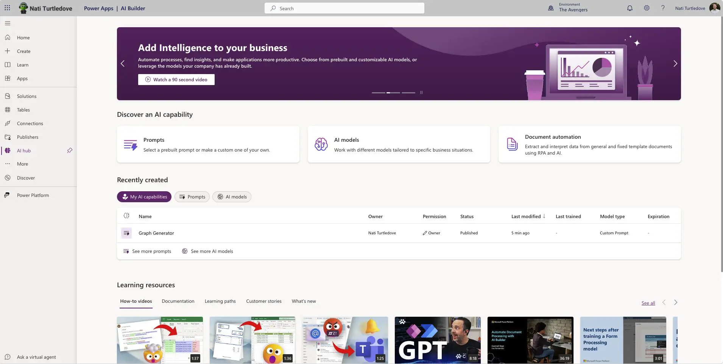Click See more AI models link
Viewport: 723px width, 364px height.
point(207,251)
